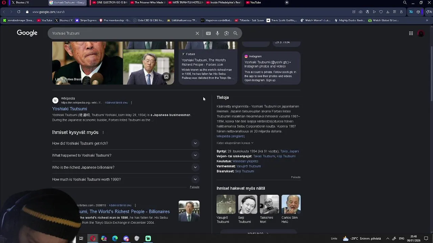The height and width of the screenshot is (243, 433).
Task: Click Palaute under the knowledge panel
Action: [x=296, y=177]
